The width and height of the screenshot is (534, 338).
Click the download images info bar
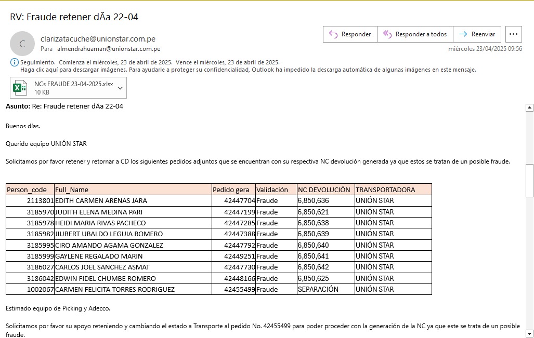(248, 70)
